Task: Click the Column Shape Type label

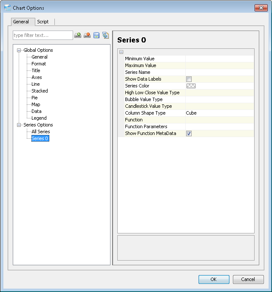Action: pos(145,113)
